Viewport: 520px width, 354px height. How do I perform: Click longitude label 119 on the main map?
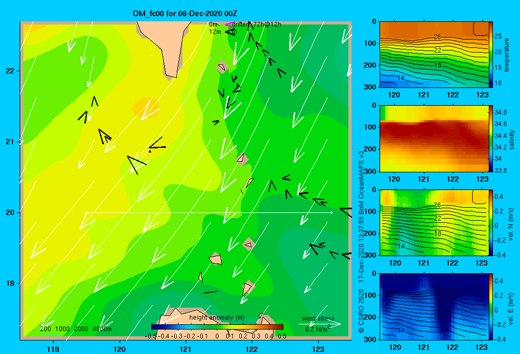[54, 349]
